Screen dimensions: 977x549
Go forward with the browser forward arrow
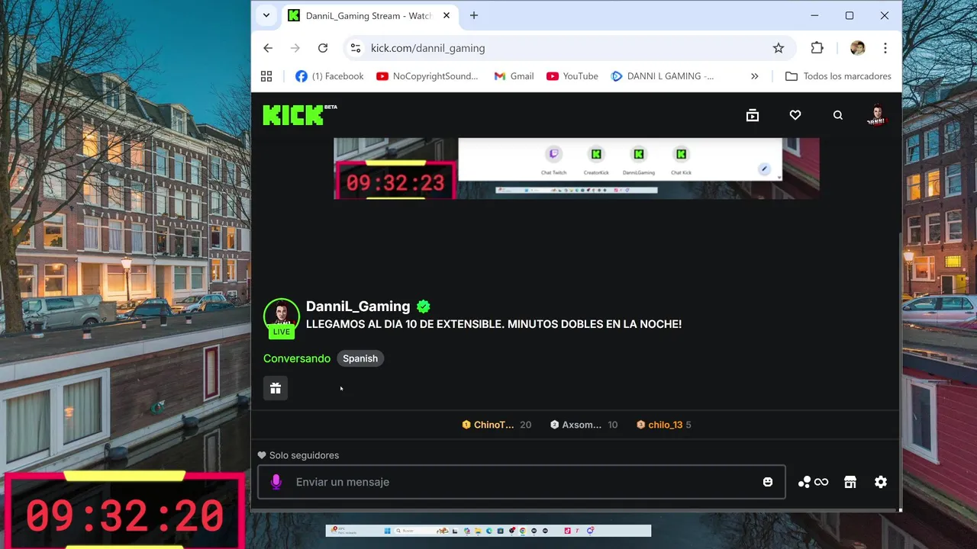tap(295, 48)
